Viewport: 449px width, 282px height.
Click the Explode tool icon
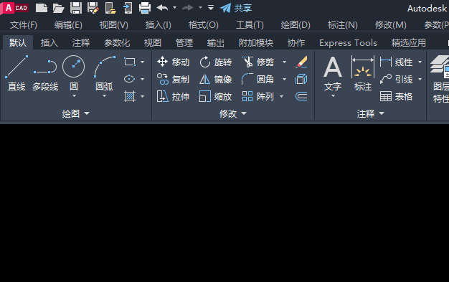click(x=301, y=79)
